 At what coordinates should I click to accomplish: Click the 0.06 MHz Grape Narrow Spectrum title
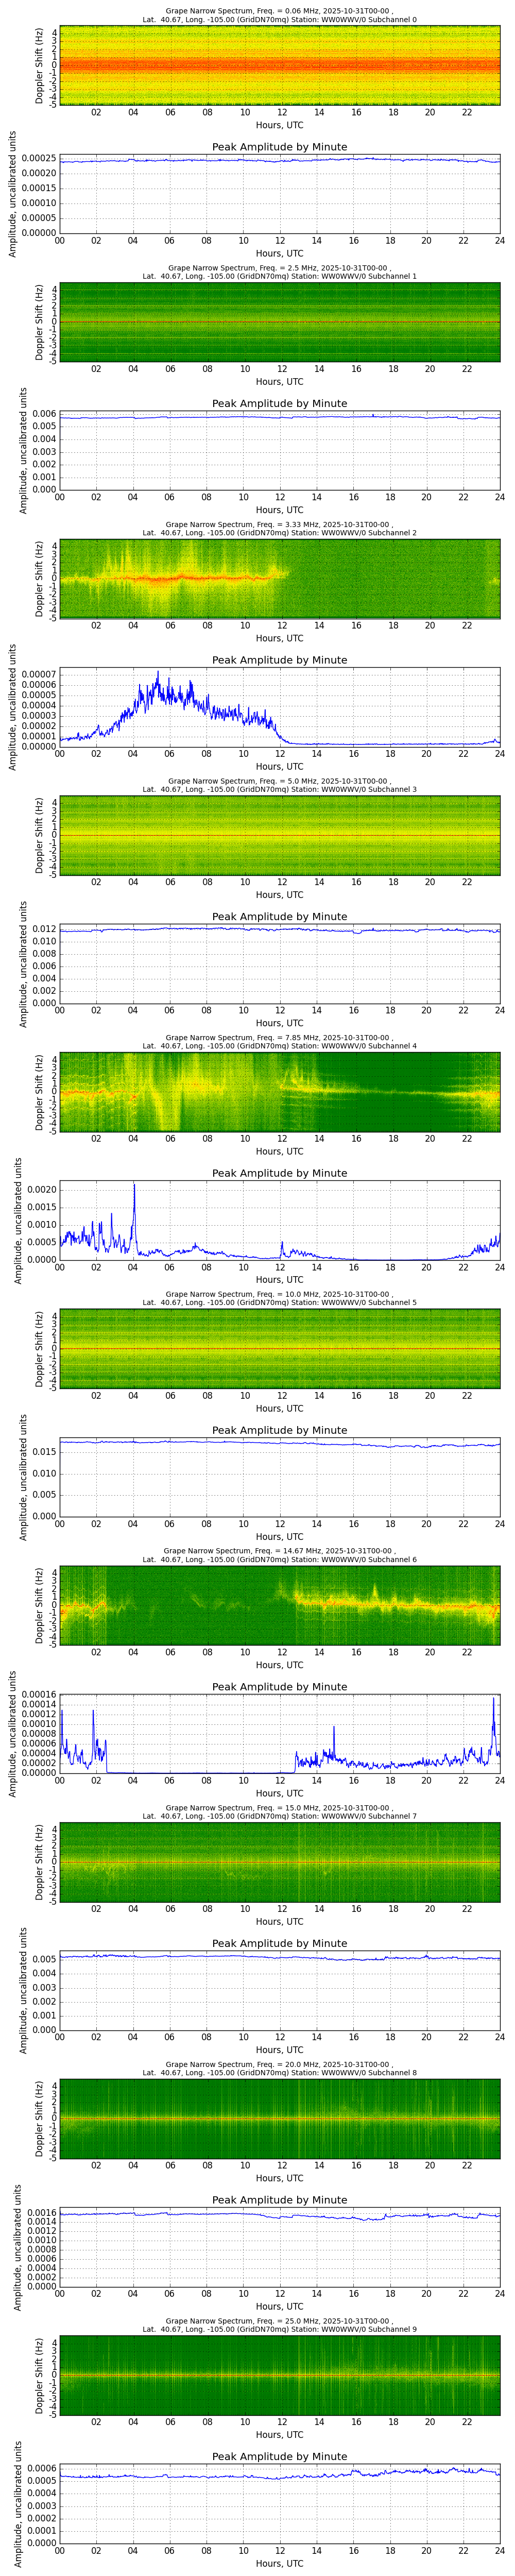pyautogui.click(x=279, y=15)
